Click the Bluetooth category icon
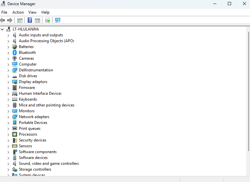250x182 pixels. click(x=15, y=53)
